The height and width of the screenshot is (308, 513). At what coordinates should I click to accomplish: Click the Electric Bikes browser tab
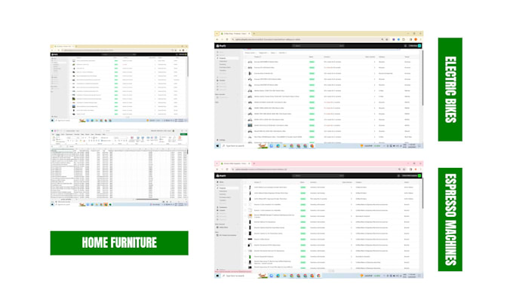point(235,34)
